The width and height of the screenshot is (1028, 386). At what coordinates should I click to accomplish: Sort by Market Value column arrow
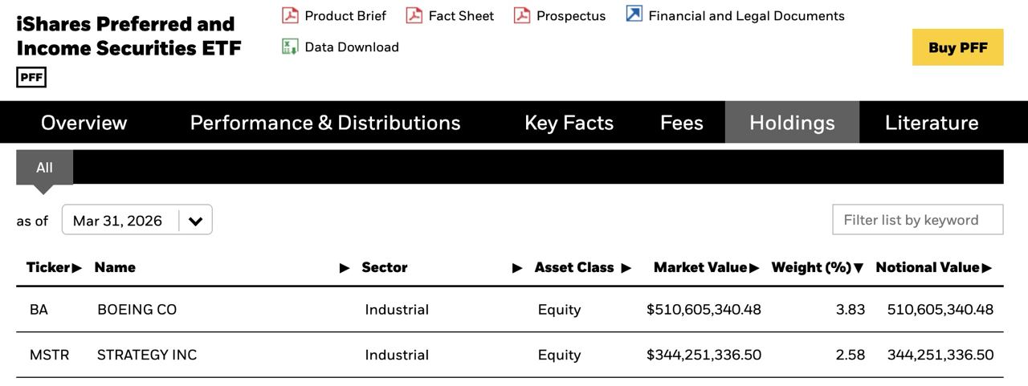754,268
